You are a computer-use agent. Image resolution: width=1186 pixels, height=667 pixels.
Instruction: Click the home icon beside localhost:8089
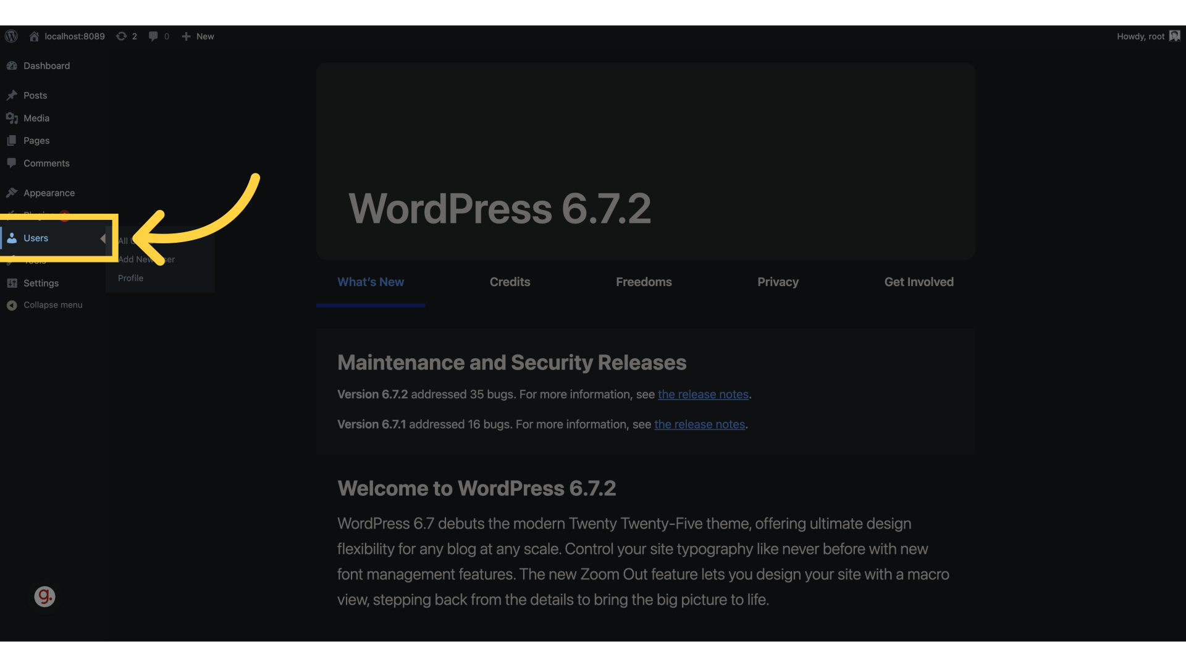[34, 36]
